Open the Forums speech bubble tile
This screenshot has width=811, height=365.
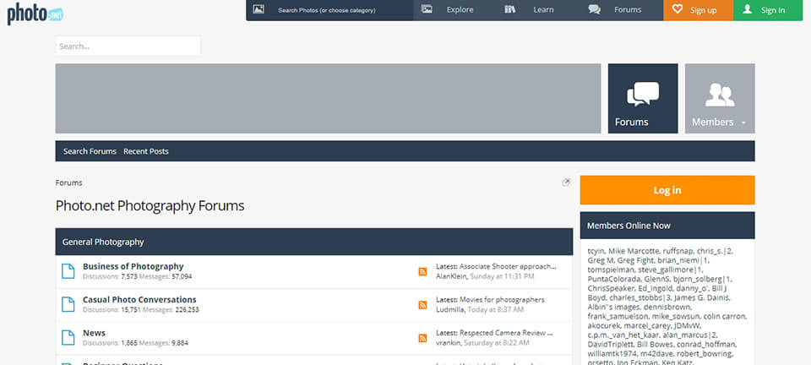642,99
